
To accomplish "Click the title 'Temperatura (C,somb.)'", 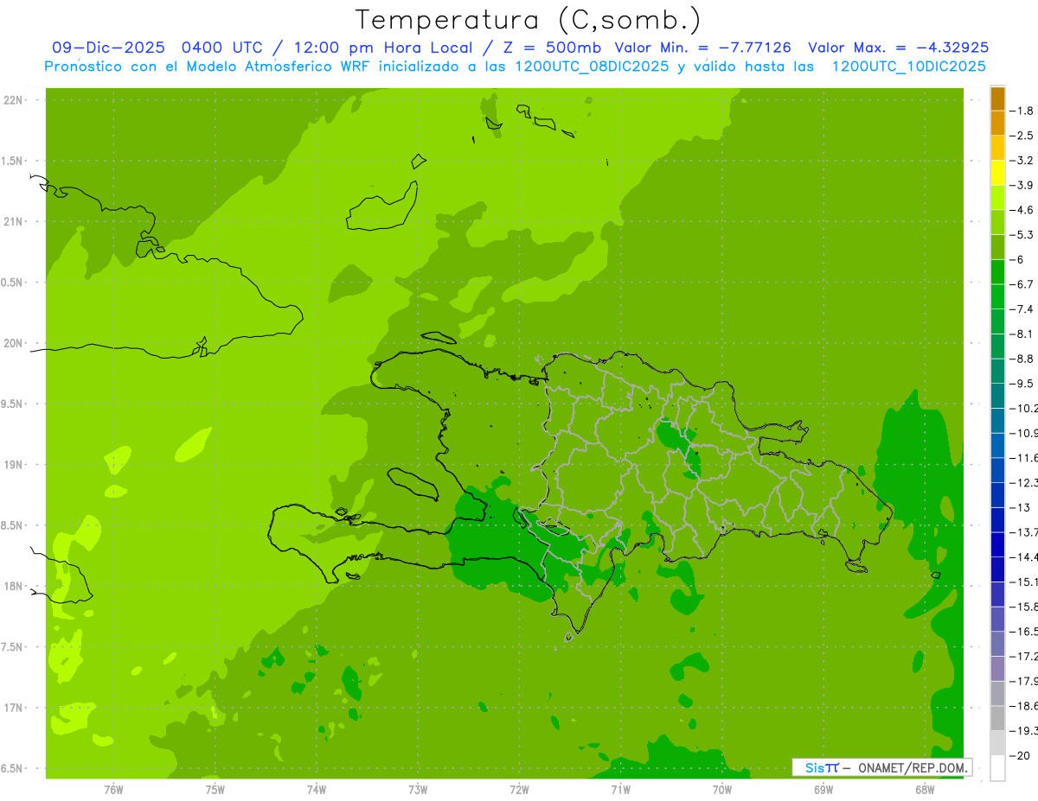I will point(528,20).
